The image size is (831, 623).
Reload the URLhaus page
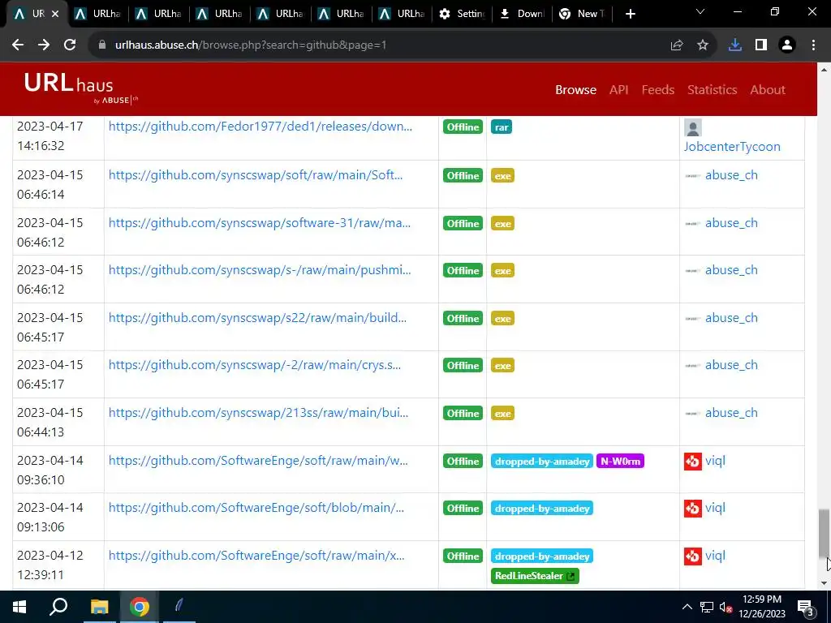(x=70, y=45)
